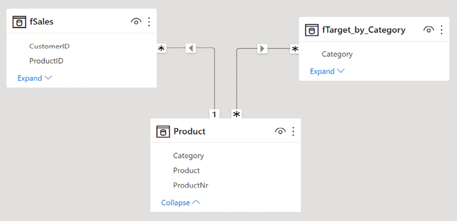Click the Product table icon
The height and width of the screenshot is (221, 457).
point(163,131)
